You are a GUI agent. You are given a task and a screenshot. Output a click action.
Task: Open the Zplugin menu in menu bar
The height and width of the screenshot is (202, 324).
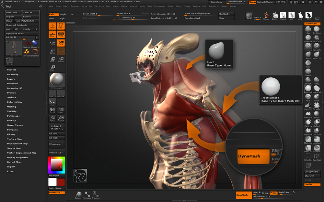coord(224,6)
